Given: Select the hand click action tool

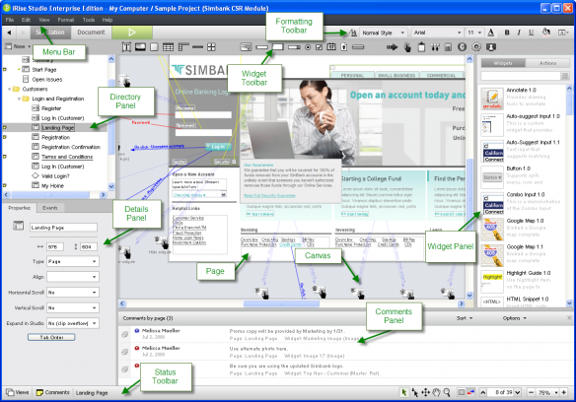Looking at the screenshot, I should (407, 47).
